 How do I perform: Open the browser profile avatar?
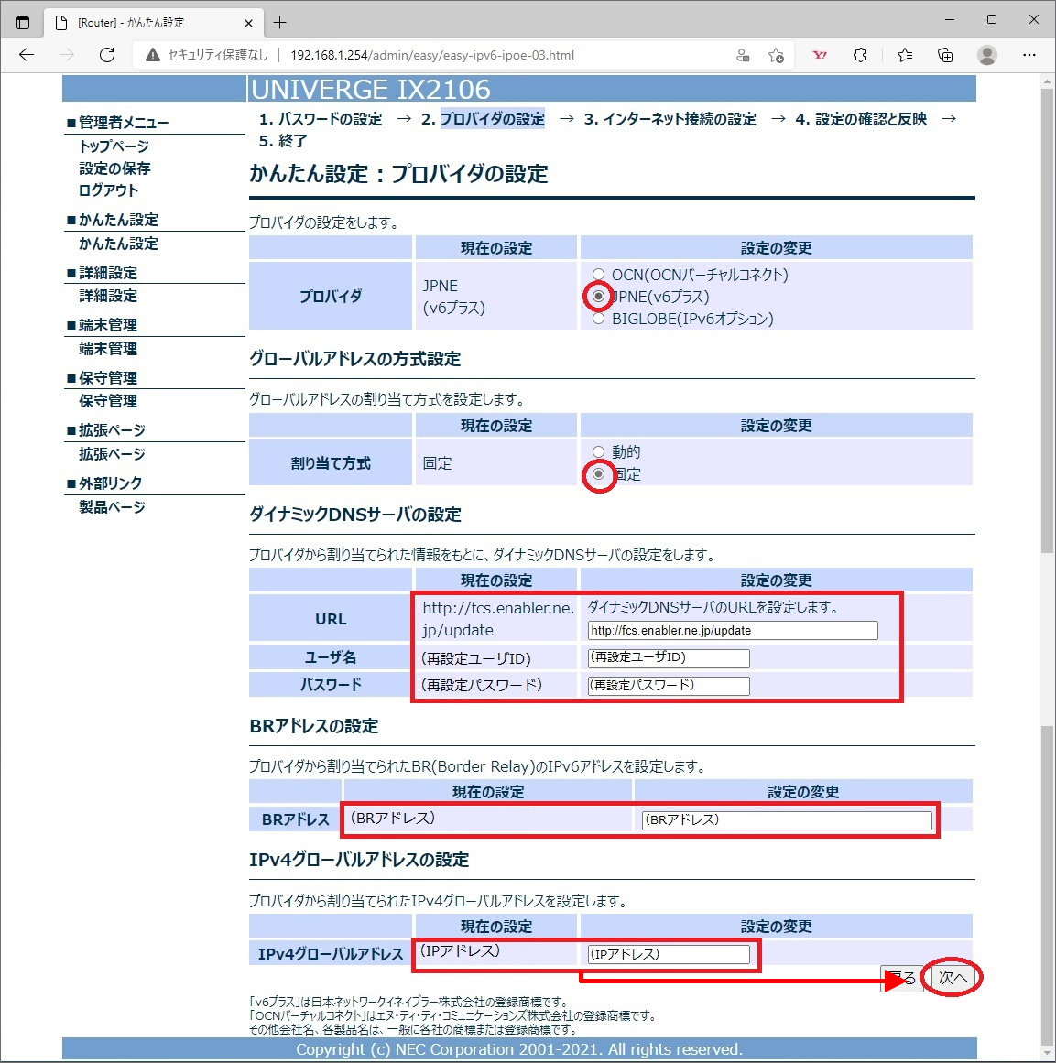pos(986,55)
